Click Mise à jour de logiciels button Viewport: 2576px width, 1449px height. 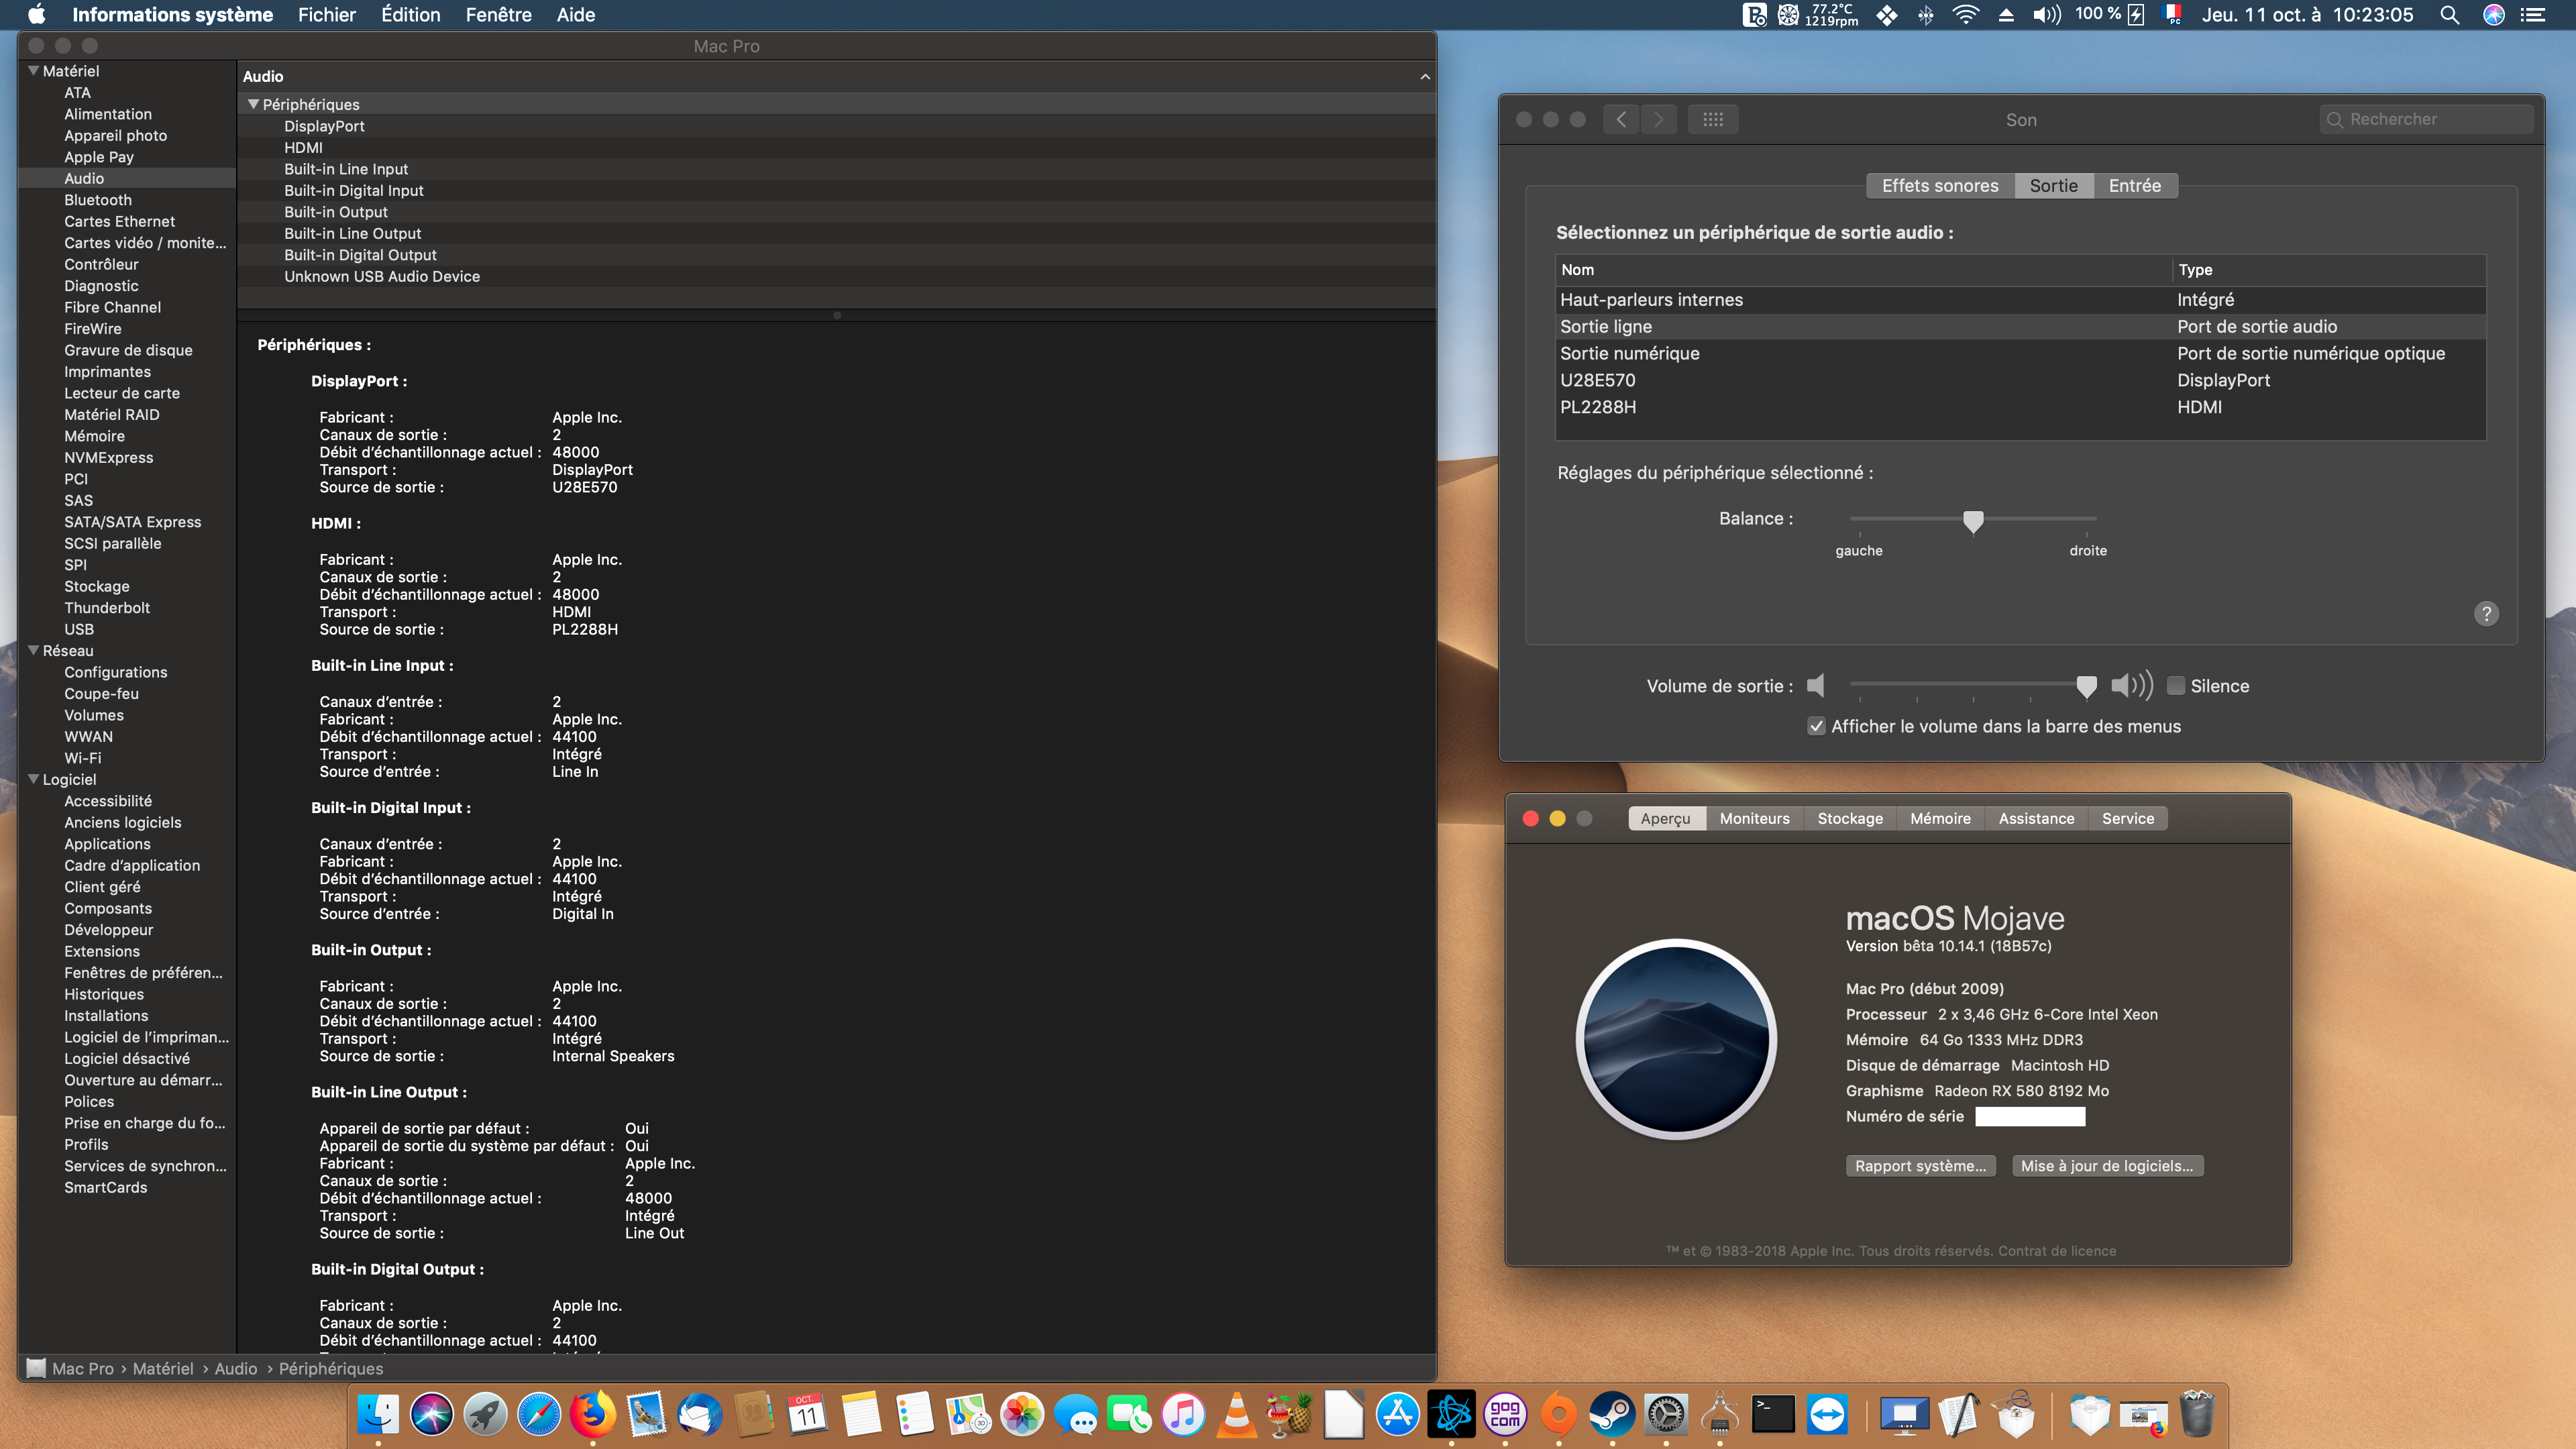[2106, 1166]
